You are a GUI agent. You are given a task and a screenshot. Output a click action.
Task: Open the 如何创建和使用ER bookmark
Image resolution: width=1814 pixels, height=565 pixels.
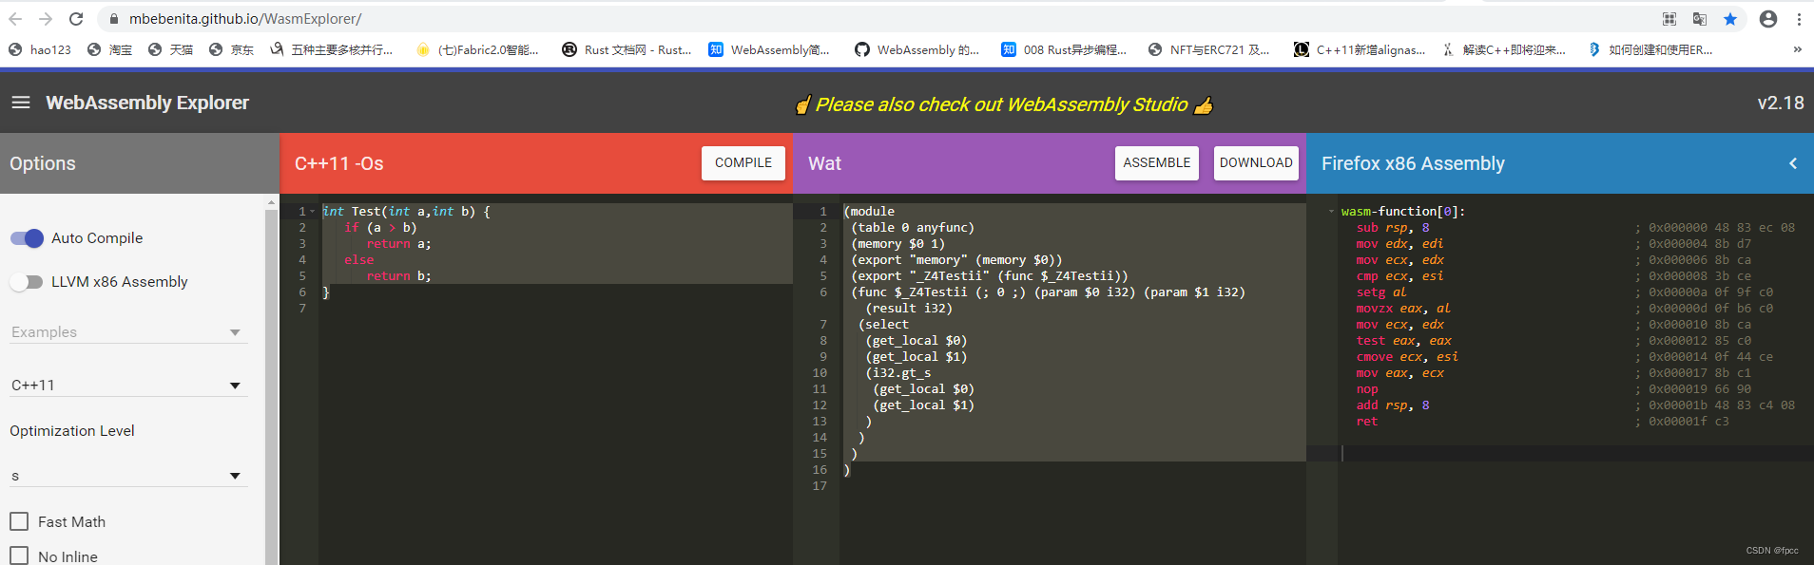point(1650,49)
